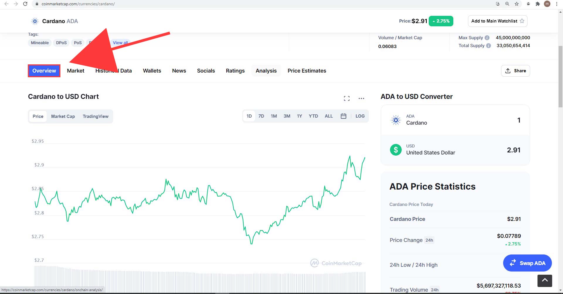
Task: Select the Price chart view
Action: [x=38, y=116]
